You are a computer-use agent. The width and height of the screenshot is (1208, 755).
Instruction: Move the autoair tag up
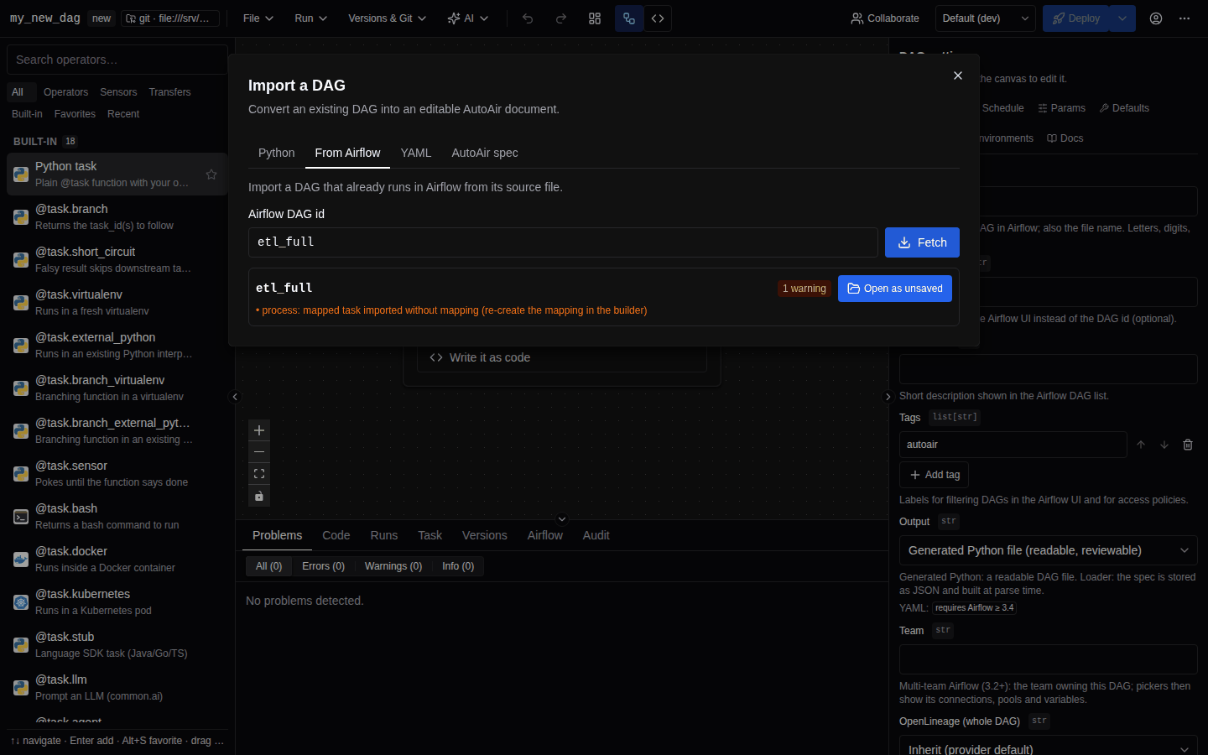click(1141, 445)
